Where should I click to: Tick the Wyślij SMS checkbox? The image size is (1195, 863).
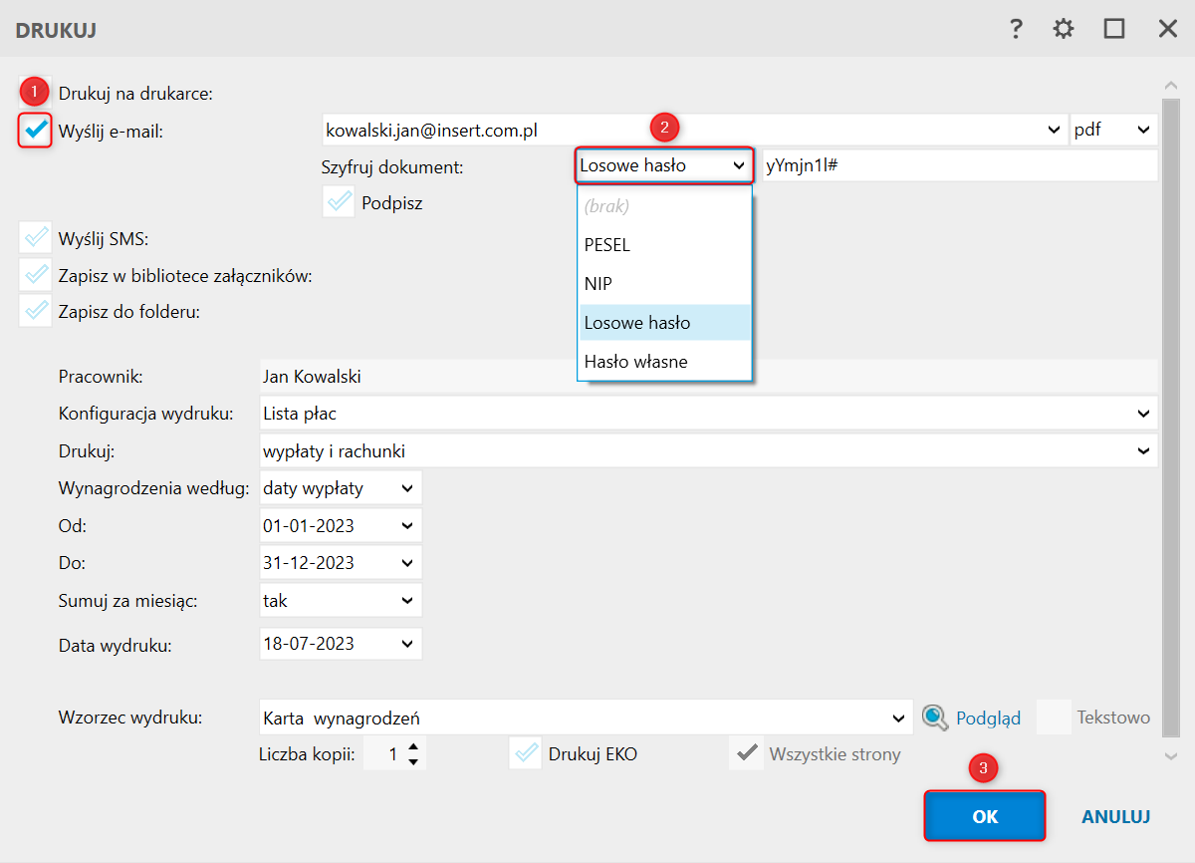(x=36, y=238)
